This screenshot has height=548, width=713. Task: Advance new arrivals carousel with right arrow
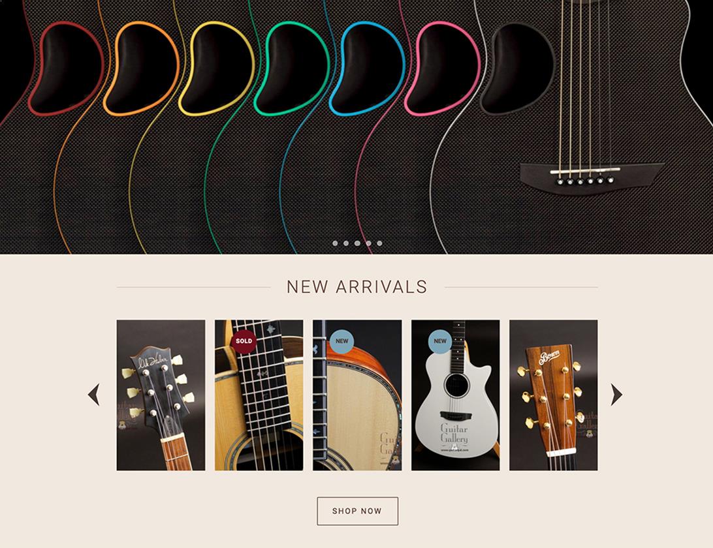(x=616, y=395)
